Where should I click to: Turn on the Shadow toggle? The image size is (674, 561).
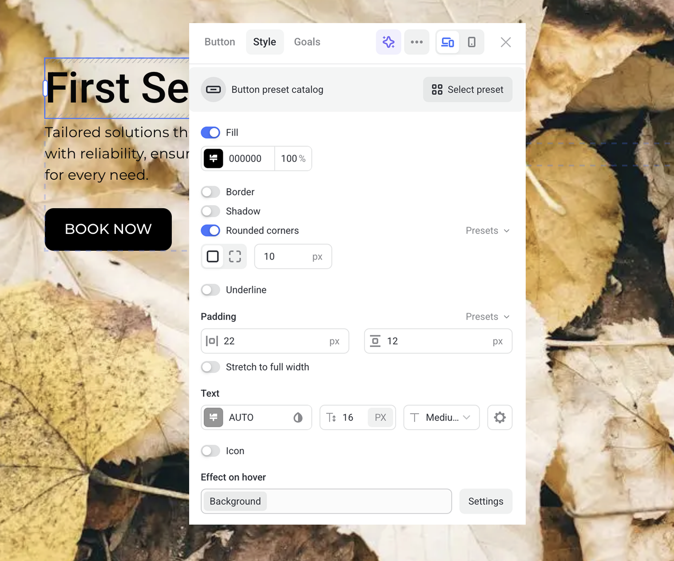coord(210,211)
